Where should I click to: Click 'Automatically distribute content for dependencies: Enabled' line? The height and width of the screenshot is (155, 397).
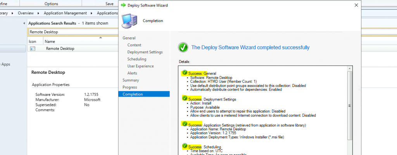coord(236,90)
